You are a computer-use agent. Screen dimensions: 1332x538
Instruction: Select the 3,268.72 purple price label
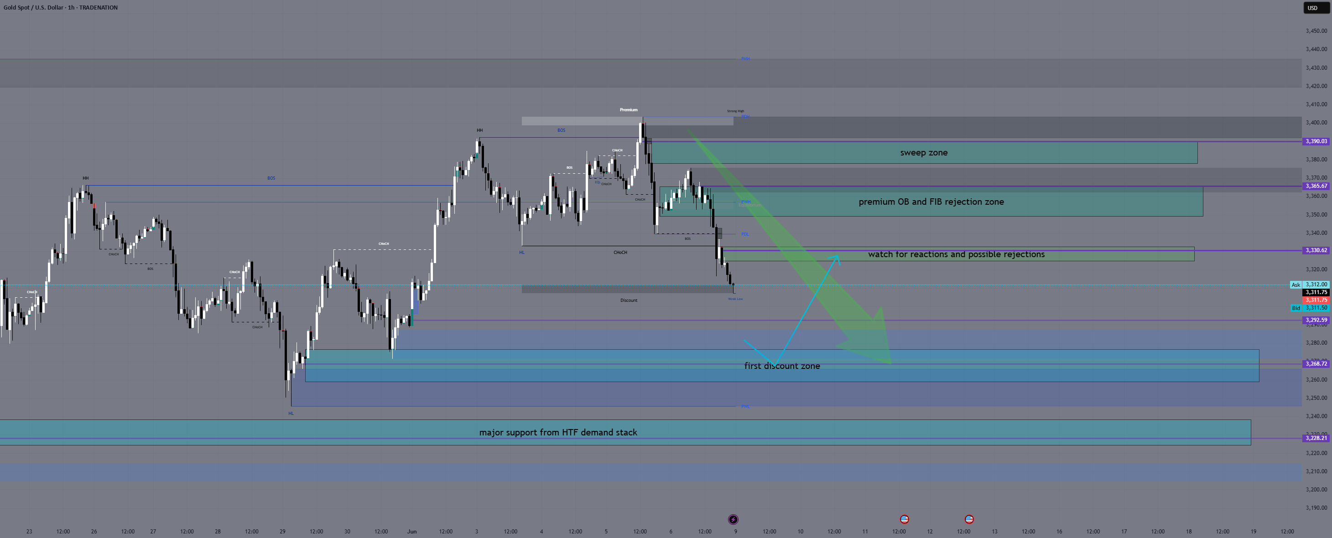1316,364
